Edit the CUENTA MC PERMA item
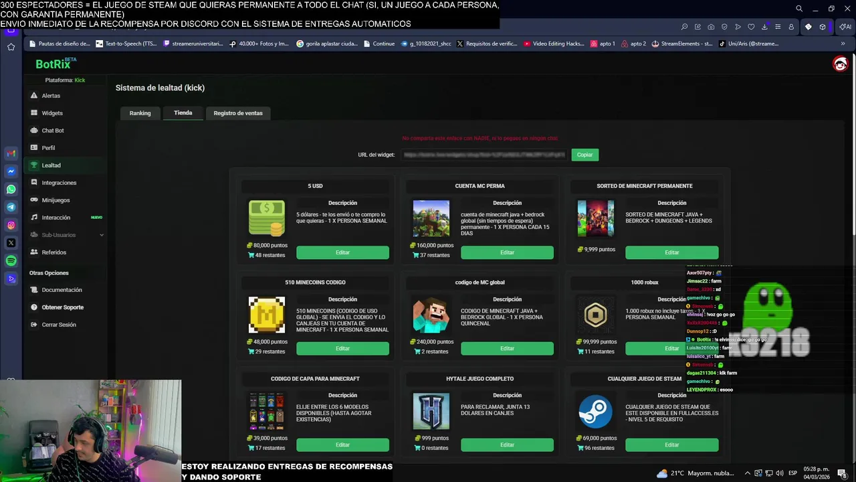 click(x=507, y=252)
